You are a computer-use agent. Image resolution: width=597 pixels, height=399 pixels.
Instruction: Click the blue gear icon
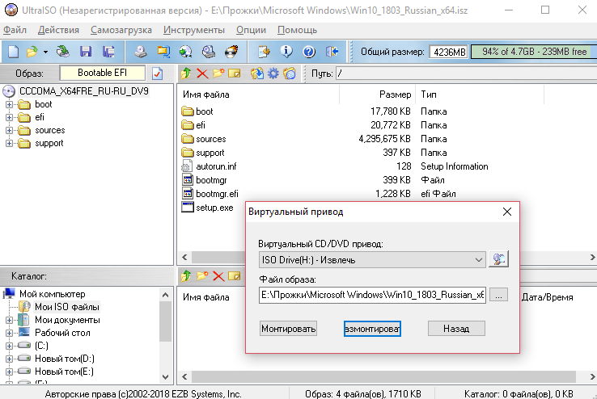[273, 73]
